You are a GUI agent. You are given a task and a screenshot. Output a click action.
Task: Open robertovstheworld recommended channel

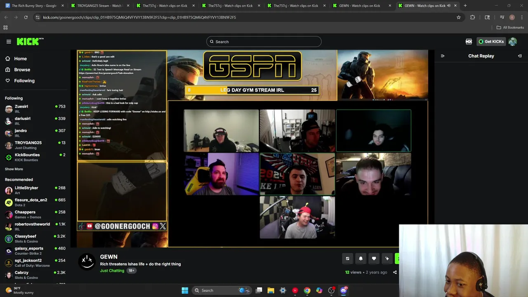coord(35,226)
